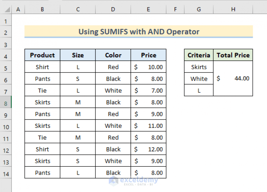Select row 7 header
Viewport: 267px width, 192px height.
[6, 90]
